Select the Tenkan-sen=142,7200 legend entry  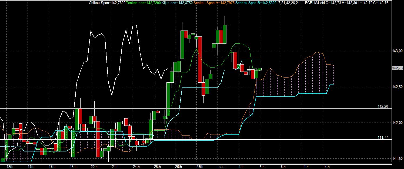pyautogui.click(x=143, y=3)
